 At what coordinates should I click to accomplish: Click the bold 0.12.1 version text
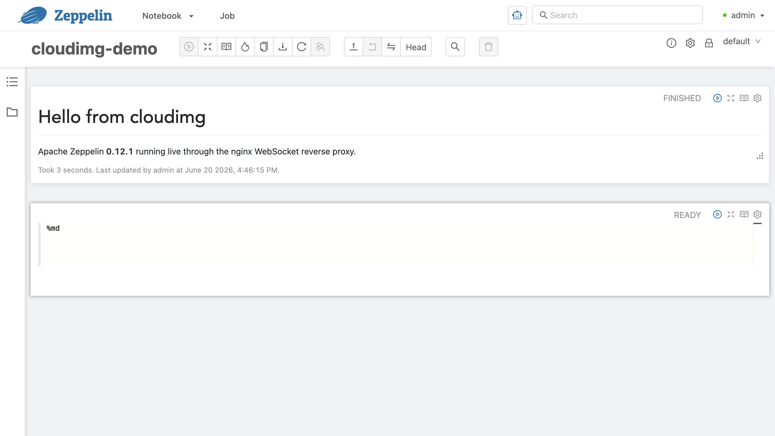(x=120, y=151)
